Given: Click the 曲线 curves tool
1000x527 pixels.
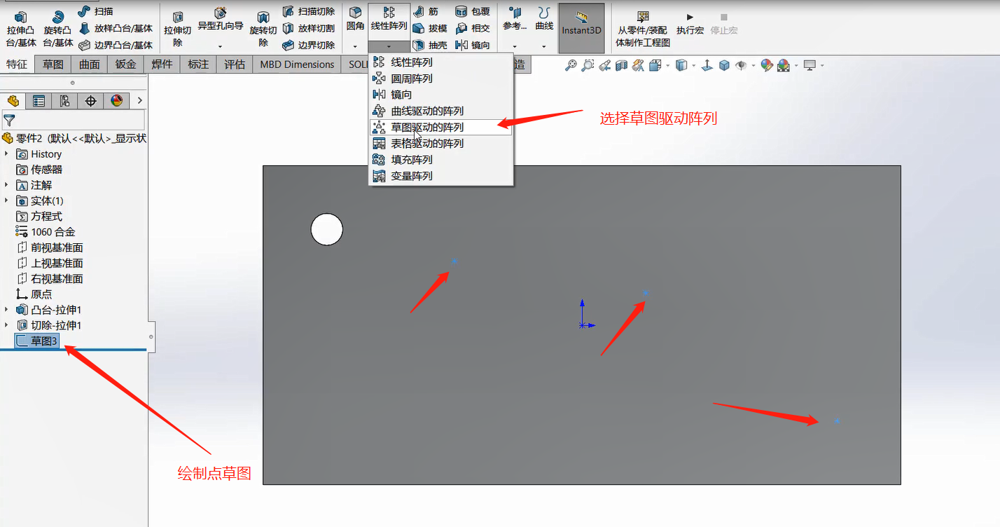Looking at the screenshot, I should coord(544,20).
